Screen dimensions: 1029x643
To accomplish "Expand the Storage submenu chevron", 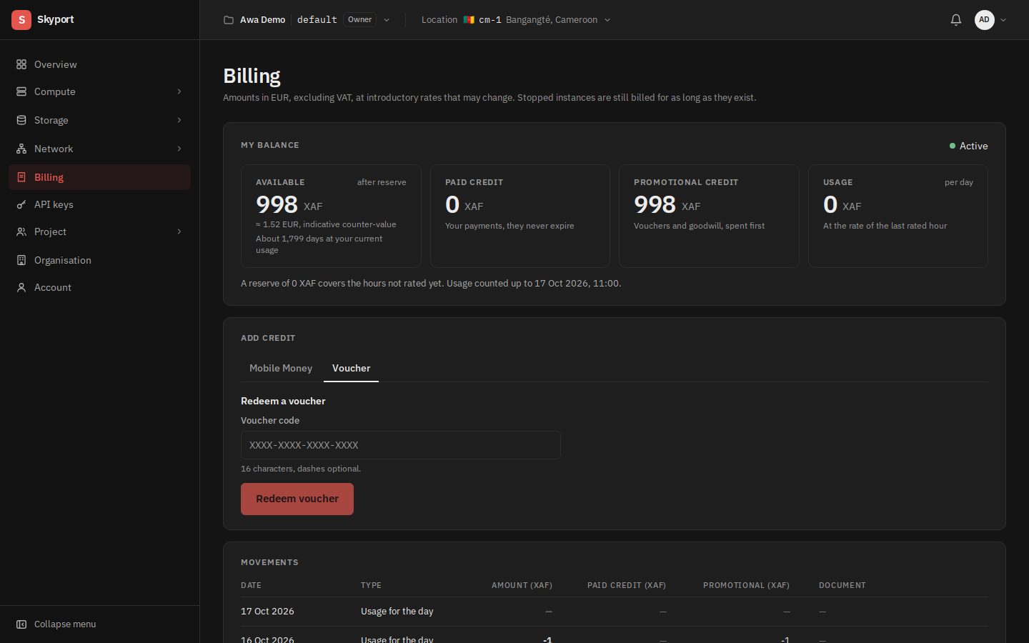I will (179, 120).
